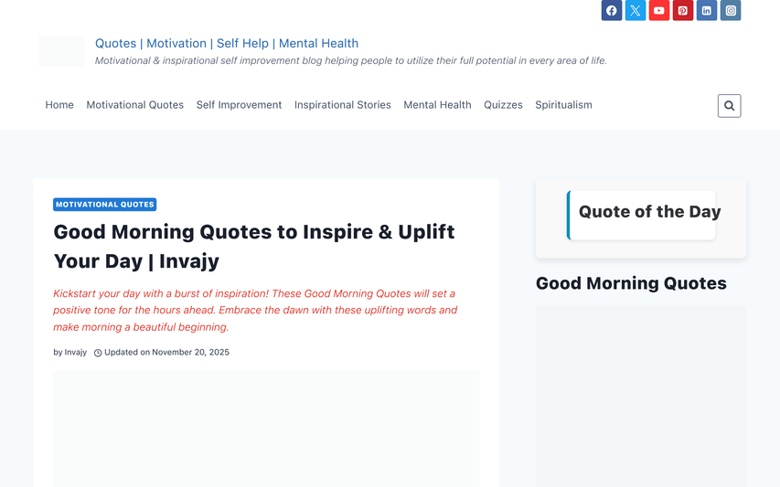The image size is (780, 487).
Task: Open the X (Twitter) social icon
Action: point(636,10)
